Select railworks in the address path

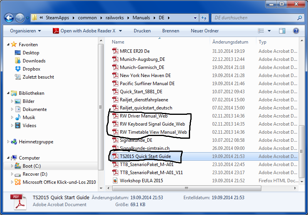(114, 18)
